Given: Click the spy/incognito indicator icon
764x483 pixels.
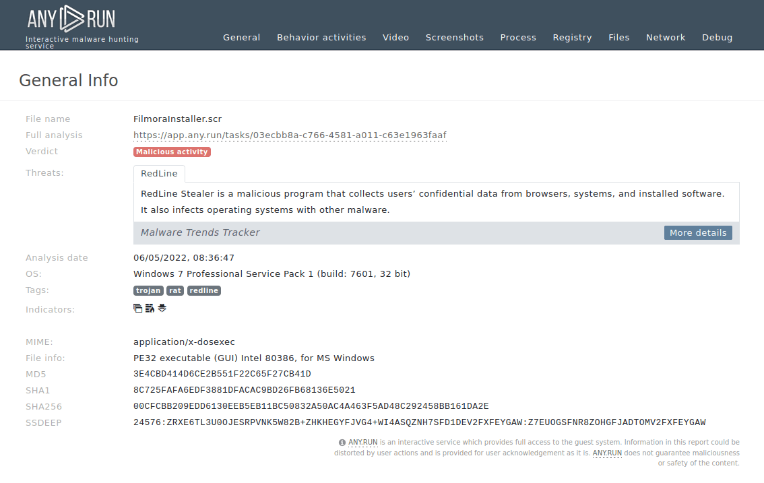Looking at the screenshot, I should click(x=162, y=308).
